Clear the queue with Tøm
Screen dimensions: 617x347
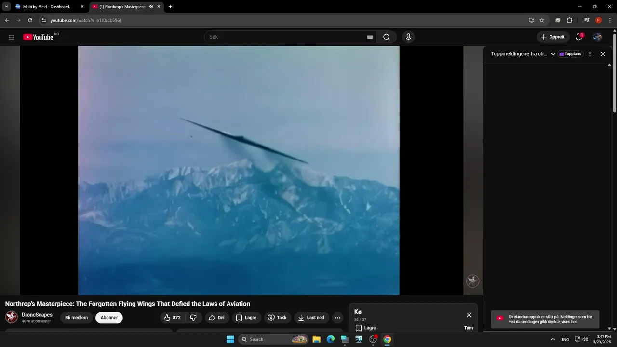tap(469, 328)
